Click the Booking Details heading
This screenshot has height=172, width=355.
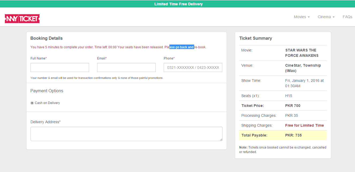pos(46,38)
